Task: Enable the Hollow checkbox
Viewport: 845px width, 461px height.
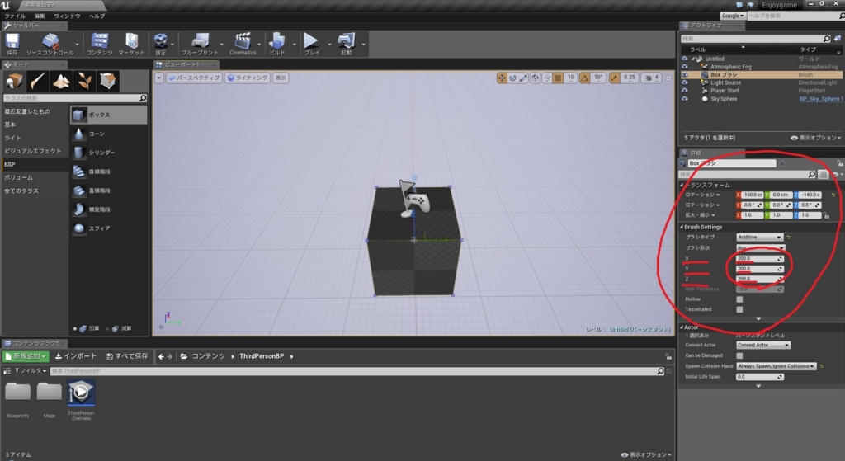Action: tap(739, 299)
